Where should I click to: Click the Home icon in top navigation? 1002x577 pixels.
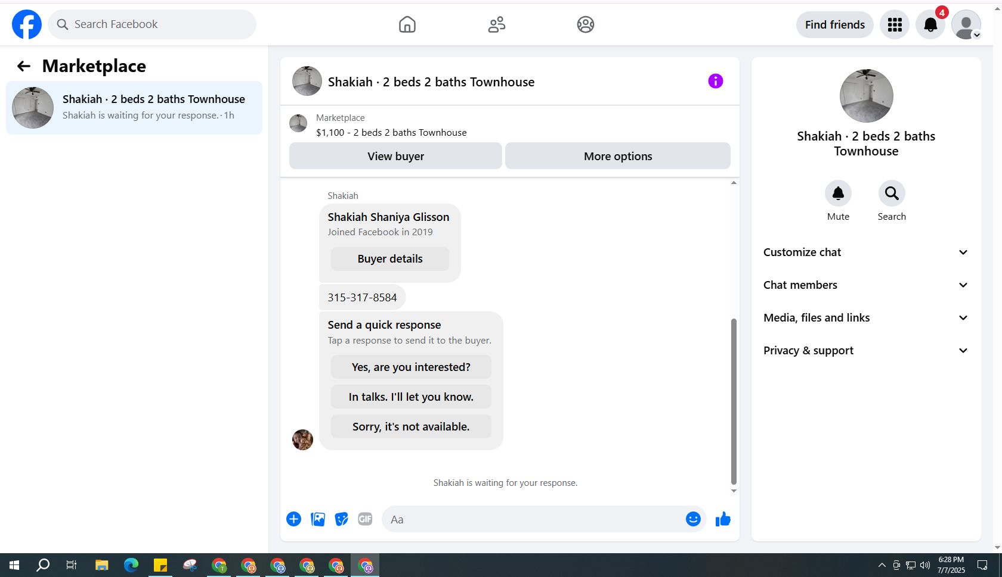click(407, 24)
